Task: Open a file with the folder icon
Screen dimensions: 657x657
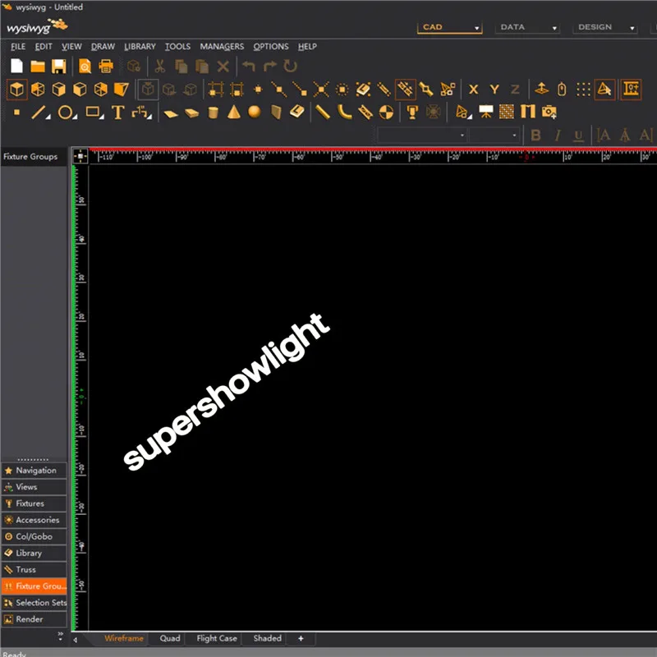Action: coord(38,67)
